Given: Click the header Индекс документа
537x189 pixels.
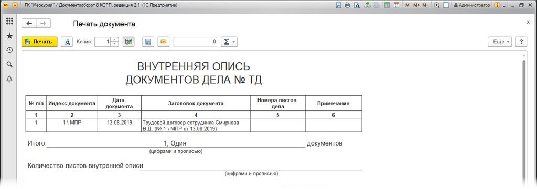Looking at the screenshot, I should click(x=72, y=103).
